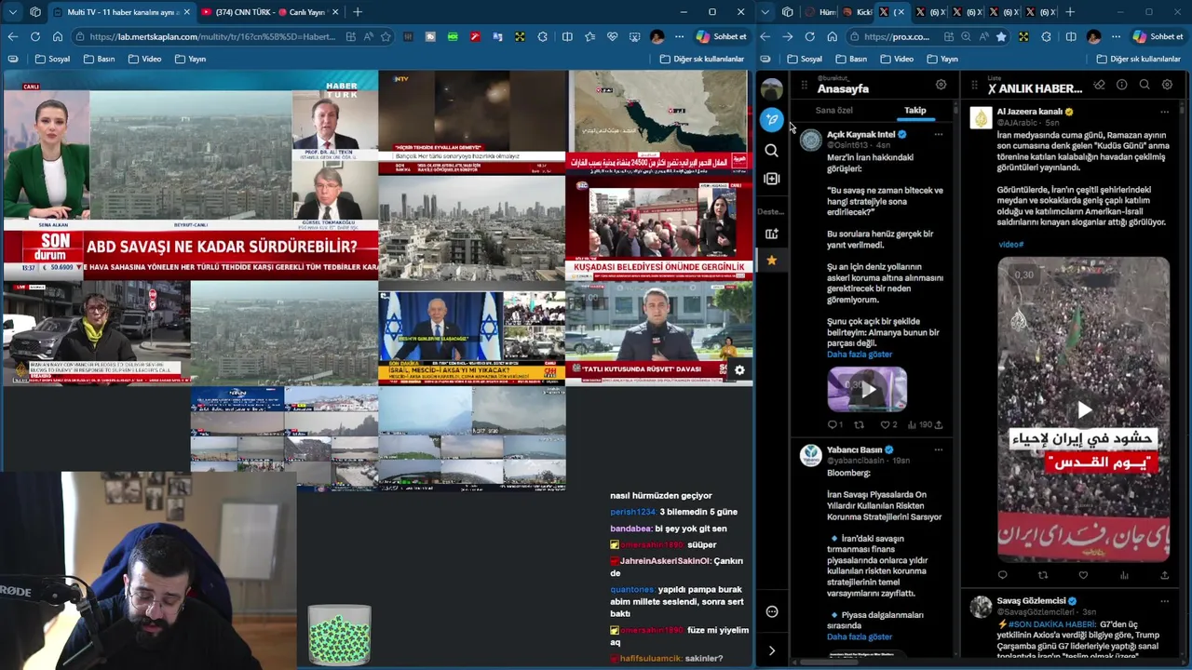Switch to Hürriyet tab in right window

point(819,12)
